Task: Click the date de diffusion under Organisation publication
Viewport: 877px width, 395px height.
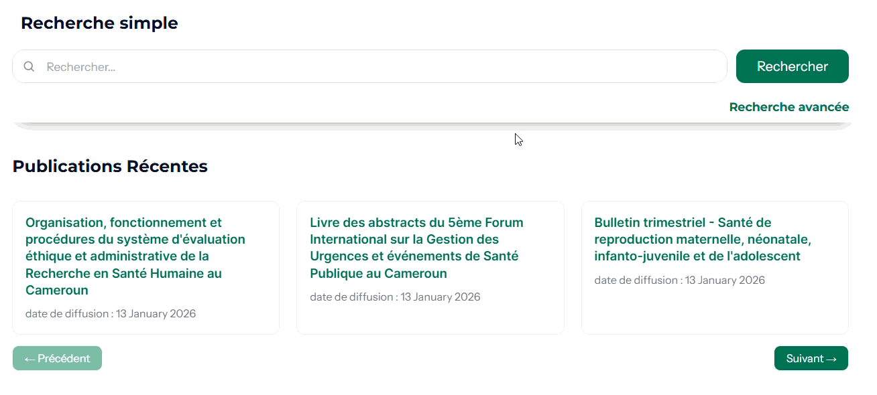Action: click(111, 313)
